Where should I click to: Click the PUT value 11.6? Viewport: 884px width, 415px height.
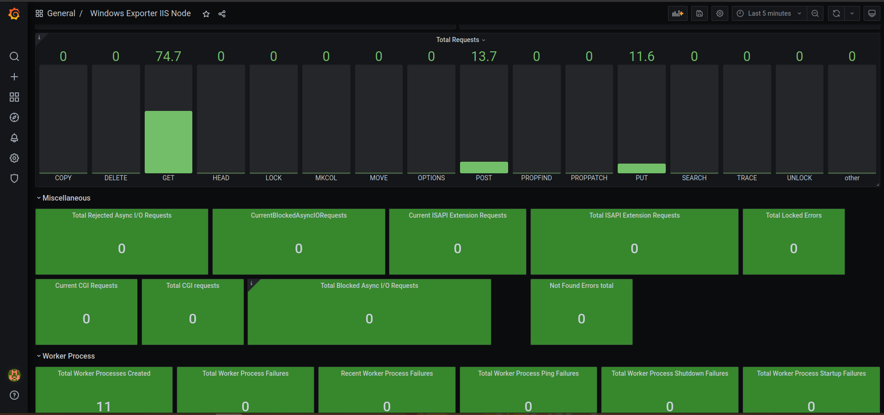642,56
